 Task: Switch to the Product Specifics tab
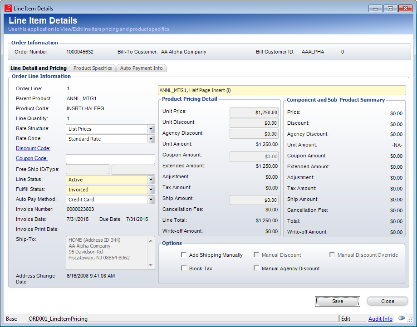pyautogui.click(x=93, y=68)
